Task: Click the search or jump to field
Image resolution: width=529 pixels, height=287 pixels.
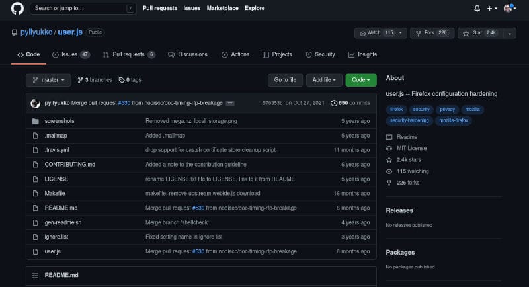Action: click(x=83, y=8)
